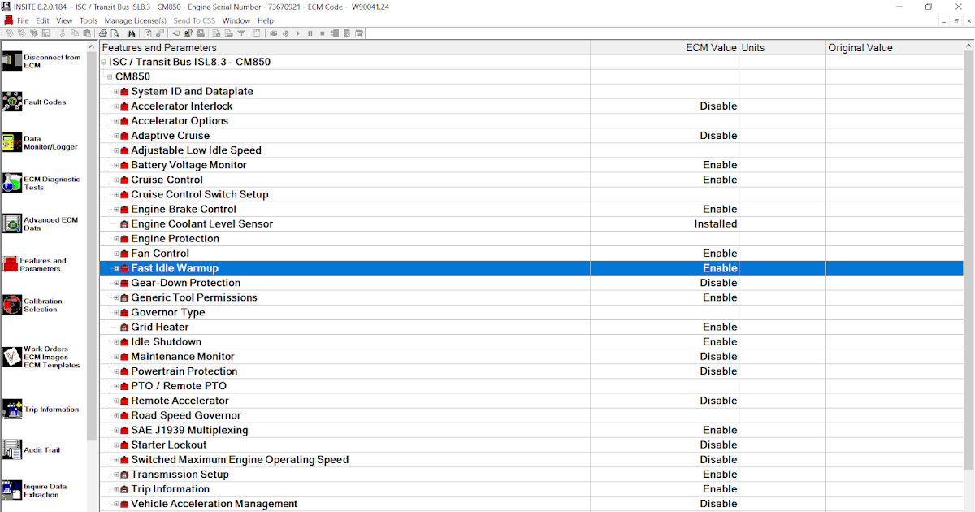Open the Calibration Selection icon
The image size is (975, 512).
[12, 305]
